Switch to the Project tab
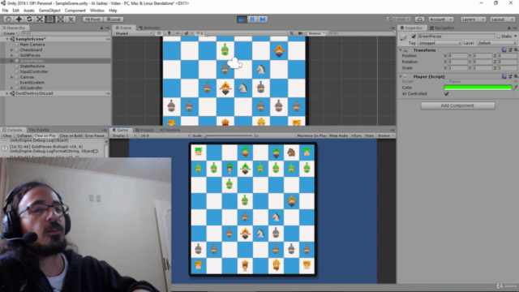This screenshot has width=519, height=292. (x=144, y=130)
